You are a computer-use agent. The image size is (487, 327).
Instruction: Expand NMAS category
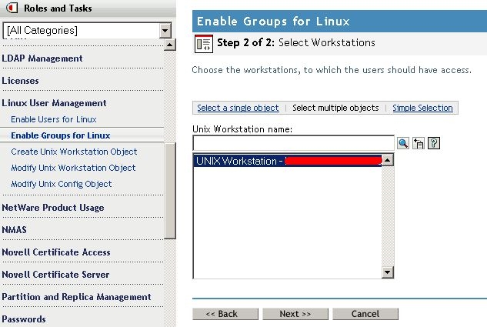(15, 230)
